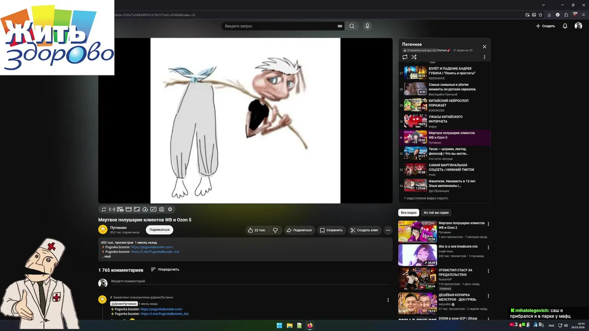
Task: Toggle the theater mode icon below the player
Action: (x=137, y=209)
